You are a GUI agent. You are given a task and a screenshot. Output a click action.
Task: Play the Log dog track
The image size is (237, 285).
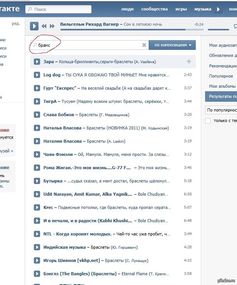coord(37,75)
